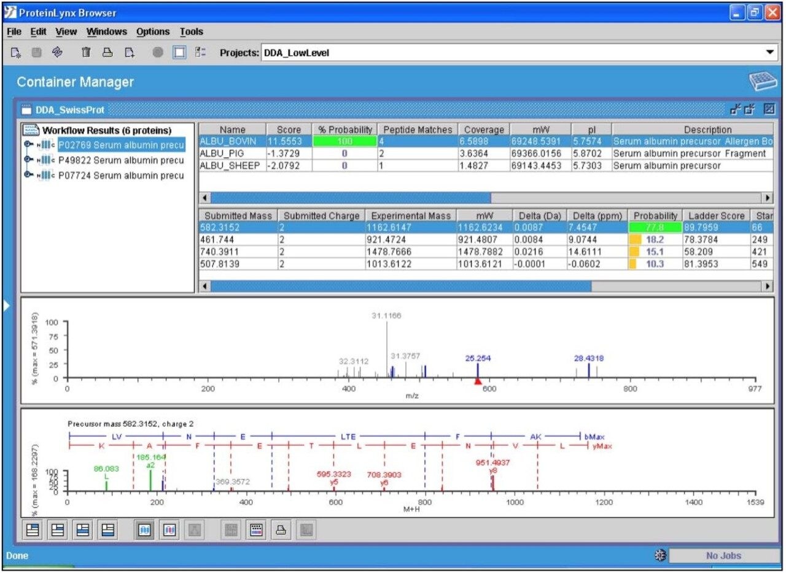Sort by the Score column header
The height and width of the screenshot is (573, 786).
pyautogui.click(x=289, y=130)
